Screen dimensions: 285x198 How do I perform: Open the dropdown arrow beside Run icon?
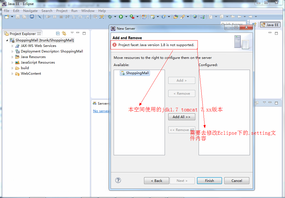tap(126, 17)
